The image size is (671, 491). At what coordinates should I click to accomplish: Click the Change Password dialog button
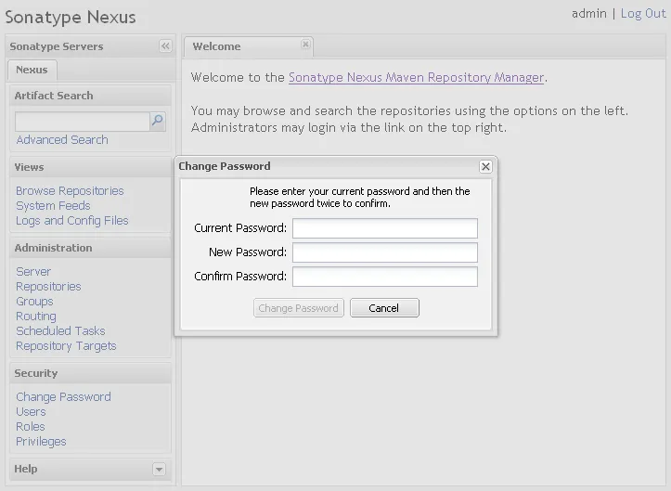click(x=298, y=308)
